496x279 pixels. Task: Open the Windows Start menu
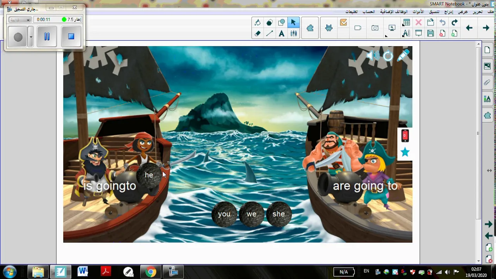point(10,272)
